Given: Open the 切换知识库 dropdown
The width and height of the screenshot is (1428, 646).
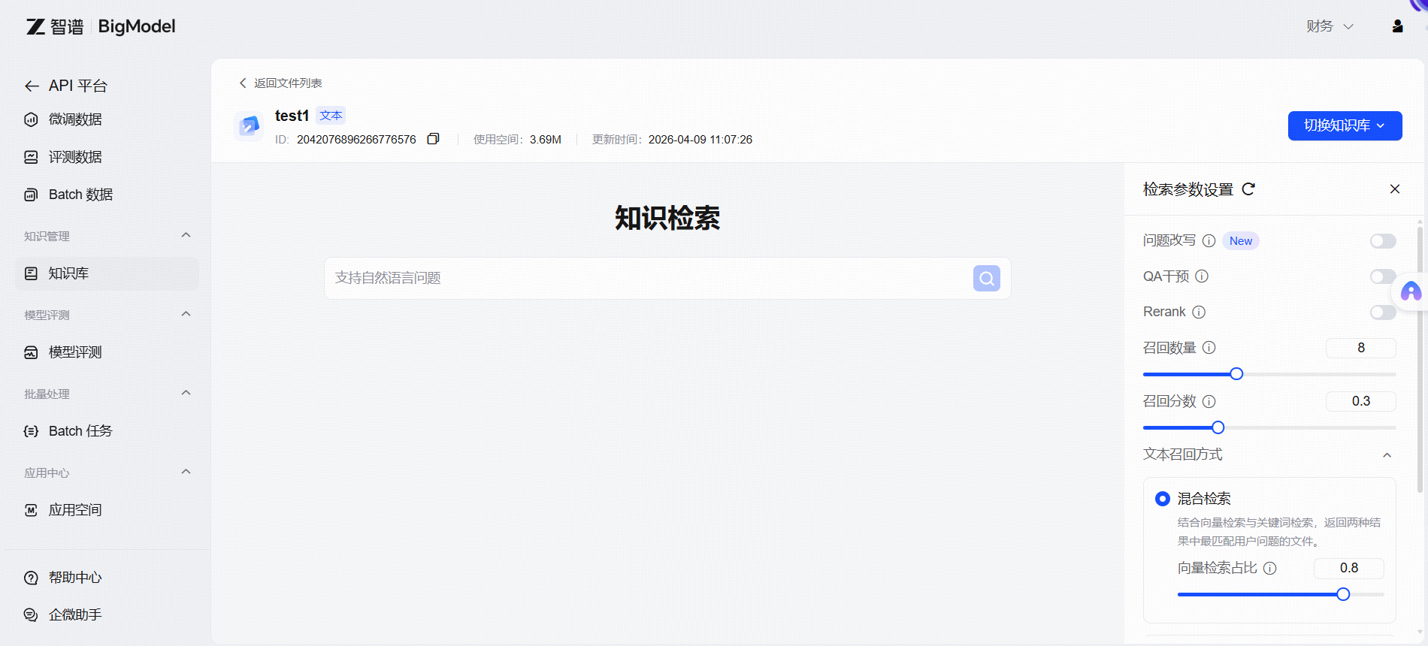Looking at the screenshot, I should 1345,125.
